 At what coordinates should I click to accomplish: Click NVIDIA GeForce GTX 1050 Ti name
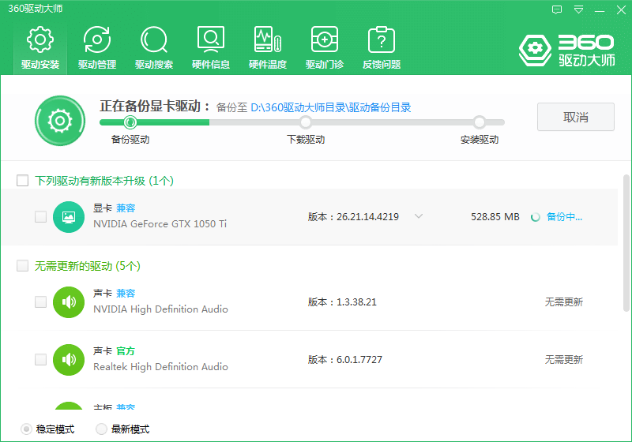click(x=160, y=224)
